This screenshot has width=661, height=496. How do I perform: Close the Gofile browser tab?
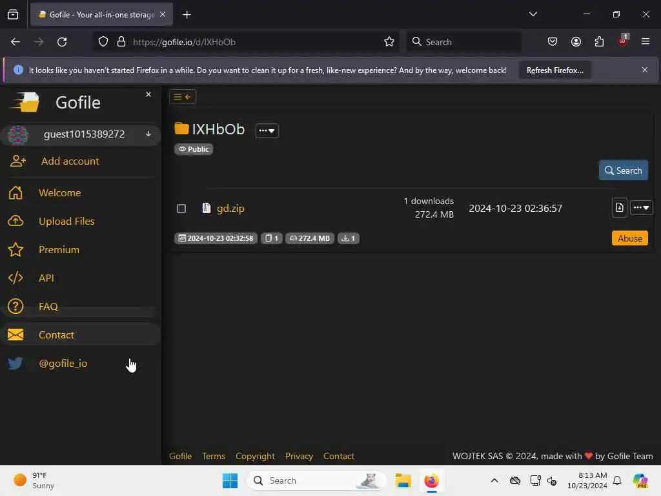(x=163, y=15)
